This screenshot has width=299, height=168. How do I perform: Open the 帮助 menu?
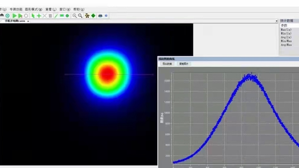click(79, 10)
